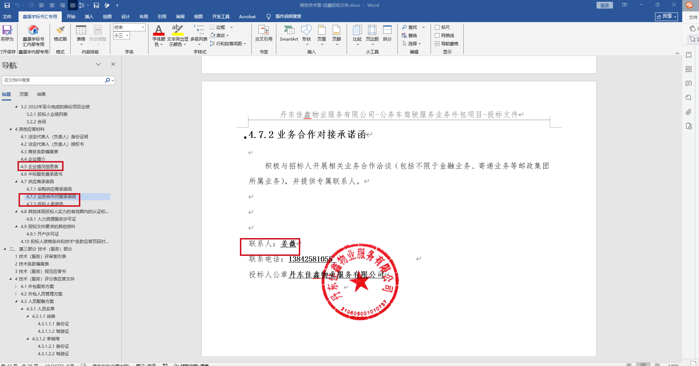Open the 页脚 footer menu
The image size is (699, 366).
click(x=337, y=35)
